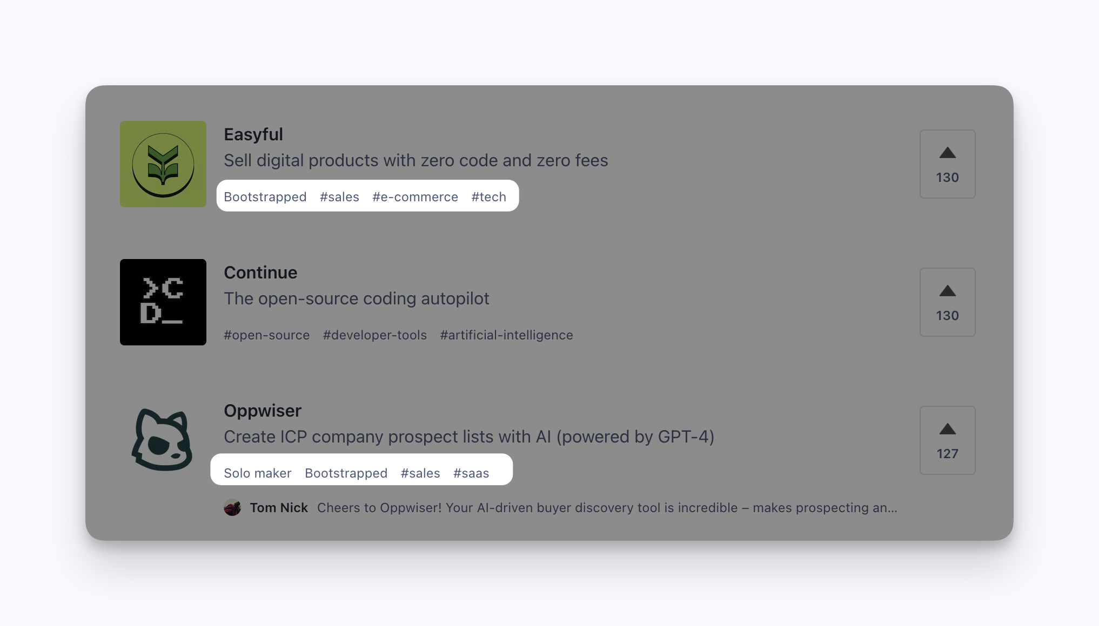
Task: Select the #artificial-intelligence tag
Action: point(506,335)
